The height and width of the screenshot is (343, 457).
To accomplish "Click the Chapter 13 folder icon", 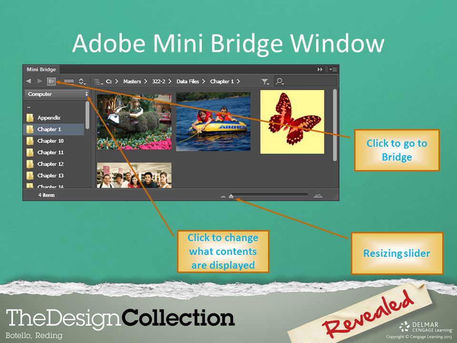I will click(30, 175).
